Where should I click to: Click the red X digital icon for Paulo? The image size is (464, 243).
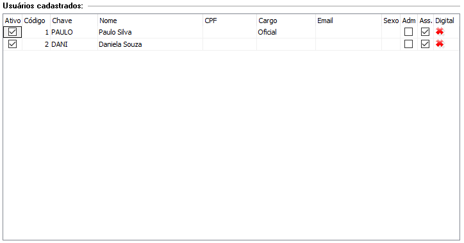pyautogui.click(x=440, y=31)
